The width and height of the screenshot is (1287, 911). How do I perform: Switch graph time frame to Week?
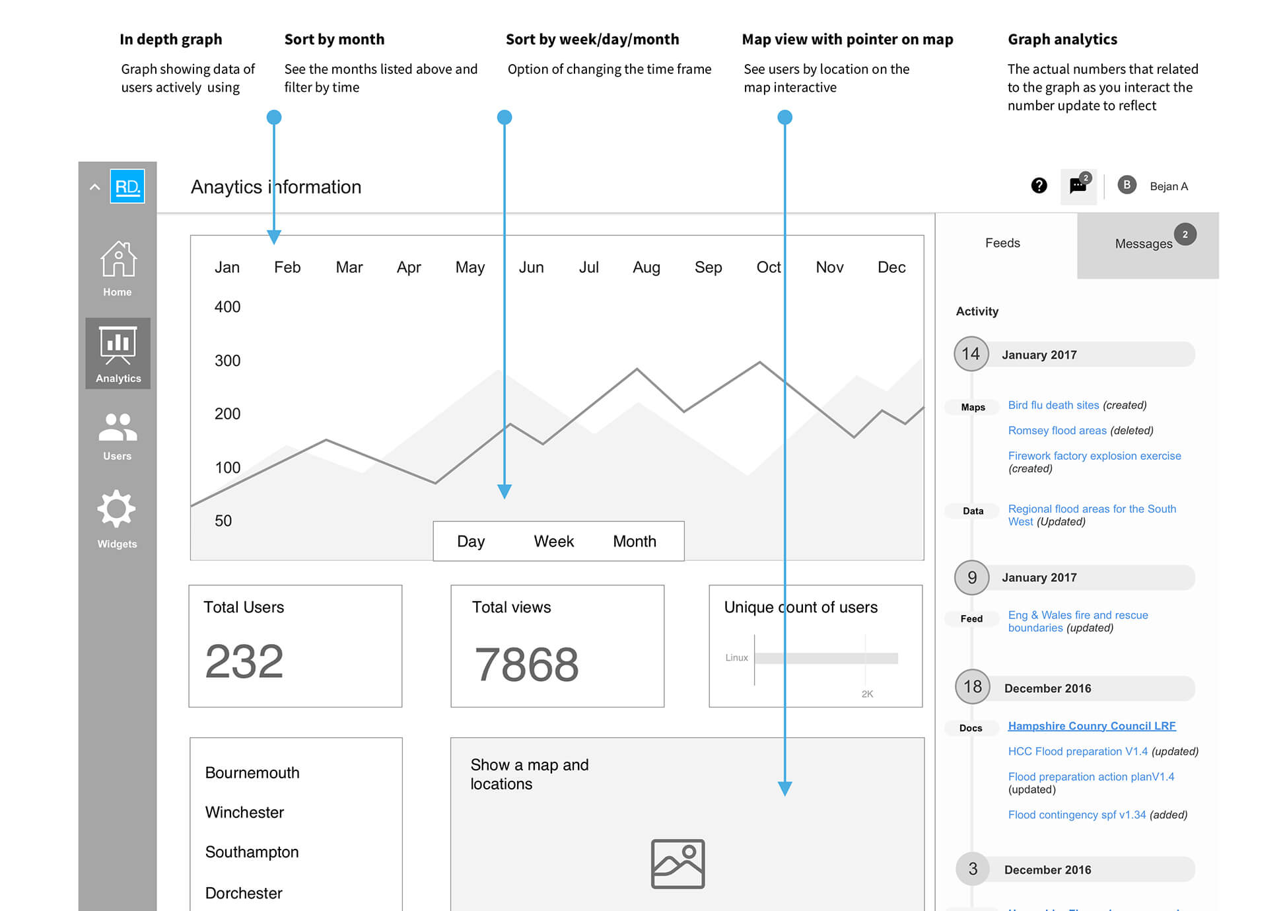point(553,541)
